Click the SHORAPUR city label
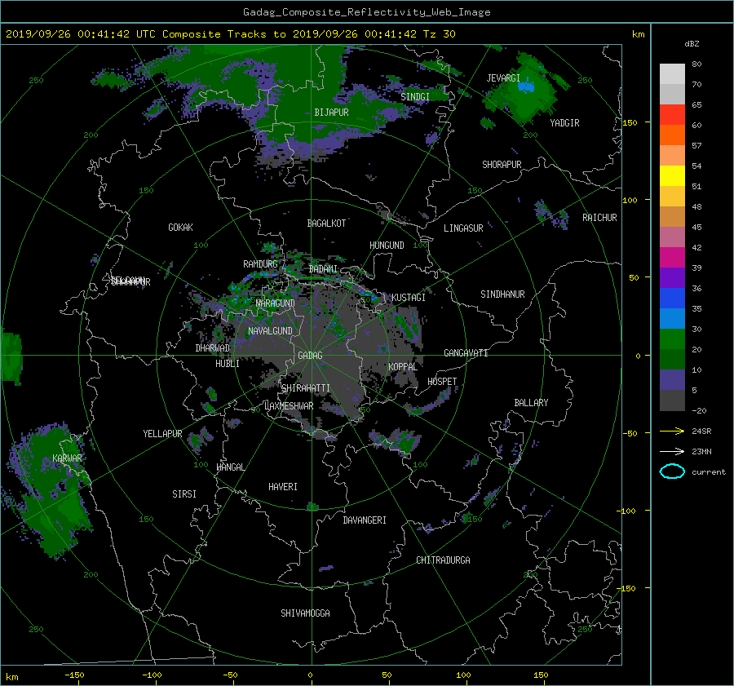Viewport: 734px width, 686px height. point(502,165)
